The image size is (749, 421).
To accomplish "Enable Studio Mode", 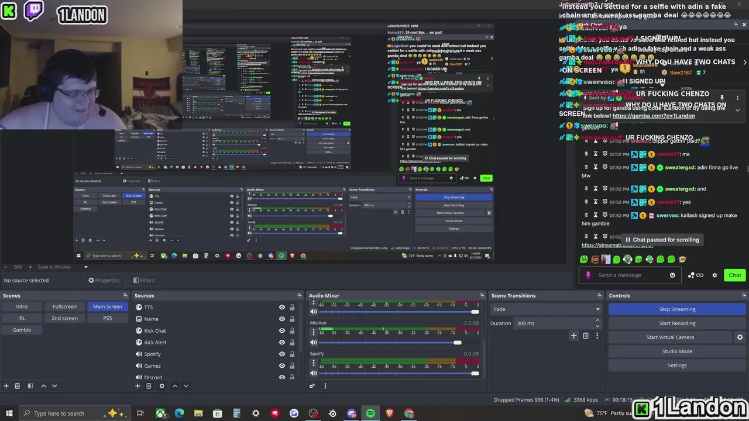I will [x=677, y=351].
